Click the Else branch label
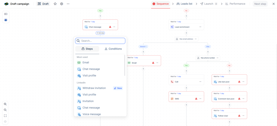 click(208, 47)
